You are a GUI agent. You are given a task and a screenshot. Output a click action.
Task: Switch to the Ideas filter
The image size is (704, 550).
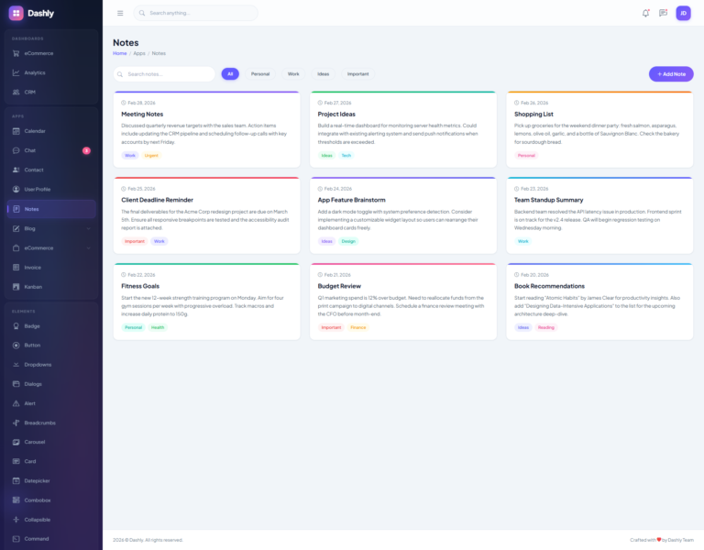pyautogui.click(x=324, y=73)
